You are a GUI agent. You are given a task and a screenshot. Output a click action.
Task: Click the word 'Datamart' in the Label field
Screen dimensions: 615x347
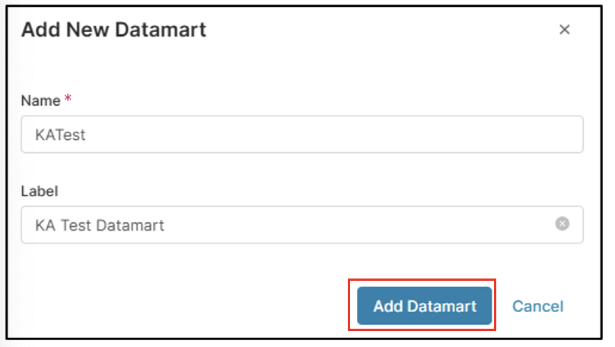click(133, 225)
